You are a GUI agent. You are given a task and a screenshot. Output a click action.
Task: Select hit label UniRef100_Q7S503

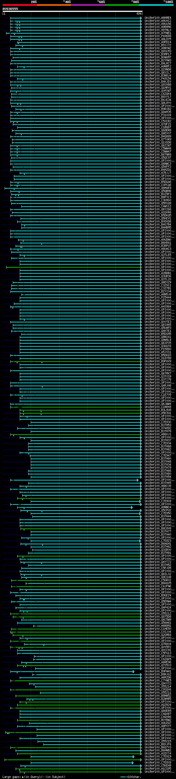[158, 665]
